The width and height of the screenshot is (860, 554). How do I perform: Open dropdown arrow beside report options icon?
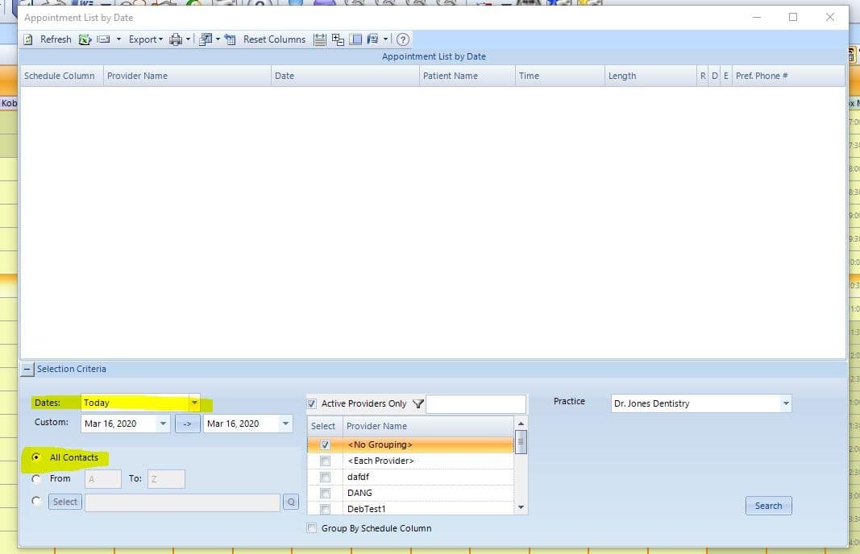tap(385, 39)
